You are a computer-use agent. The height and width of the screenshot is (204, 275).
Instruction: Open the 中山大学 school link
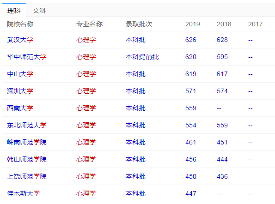coord(20,74)
